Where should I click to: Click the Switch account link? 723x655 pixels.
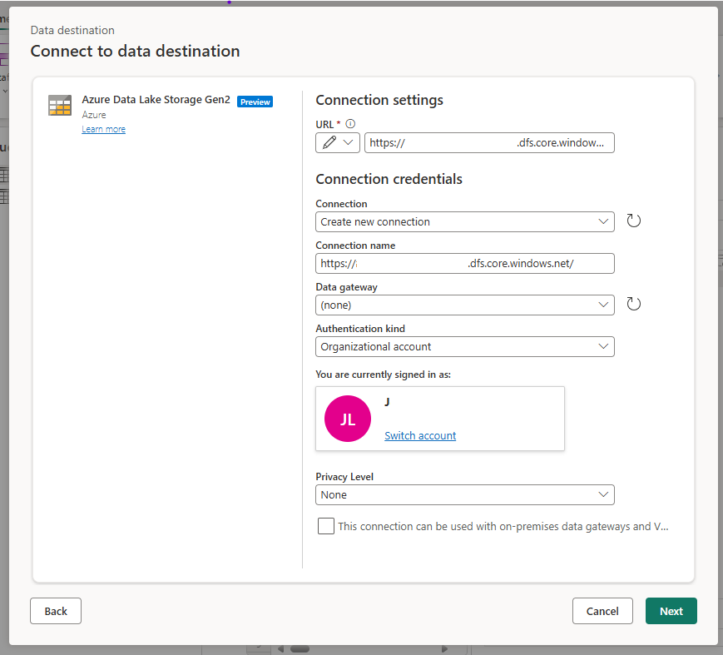(x=420, y=435)
